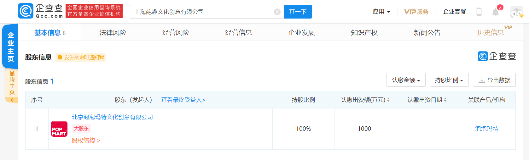
Task: Click the 股东信息 section heading
Action: [x=38, y=57]
